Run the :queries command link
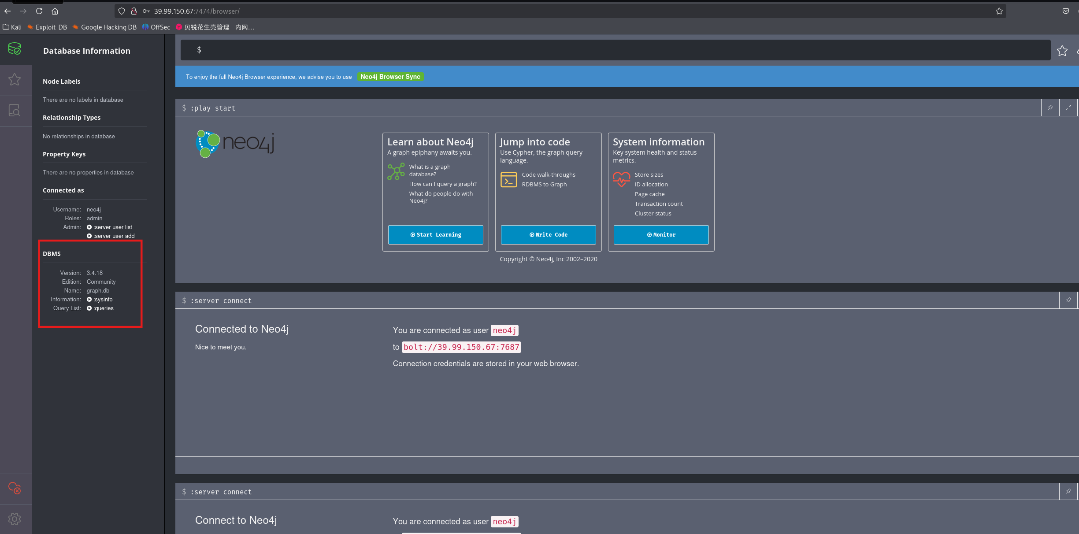The width and height of the screenshot is (1079, 534). [103, 308]
